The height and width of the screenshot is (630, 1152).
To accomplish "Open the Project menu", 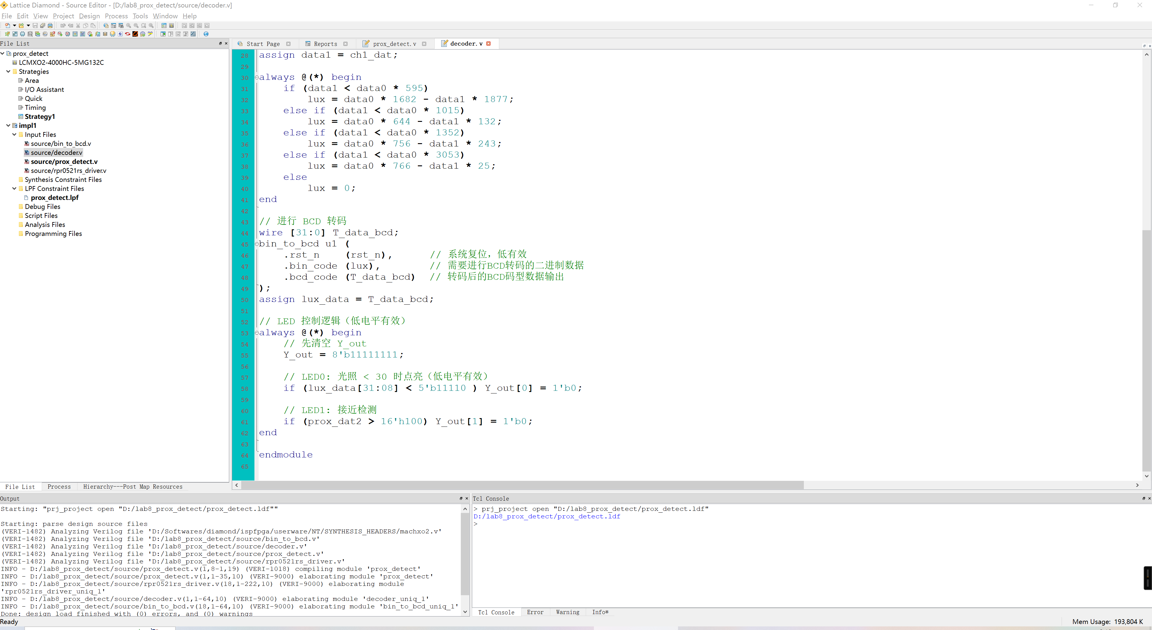I will click(63, 16).
